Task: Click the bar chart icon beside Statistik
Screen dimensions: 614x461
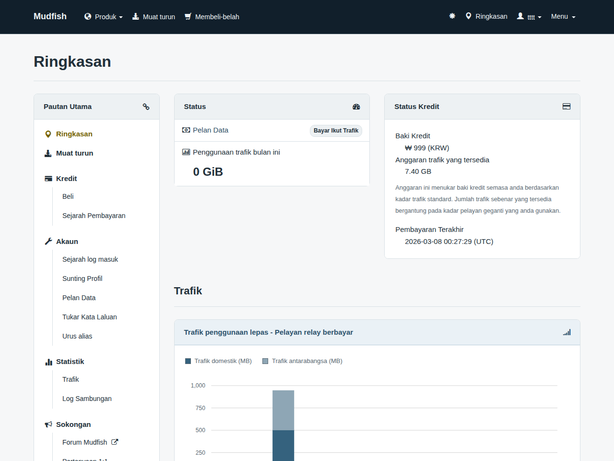Action: [48, 362]
